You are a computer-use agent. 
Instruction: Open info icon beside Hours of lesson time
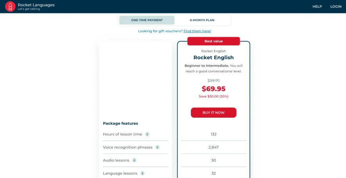148,134
